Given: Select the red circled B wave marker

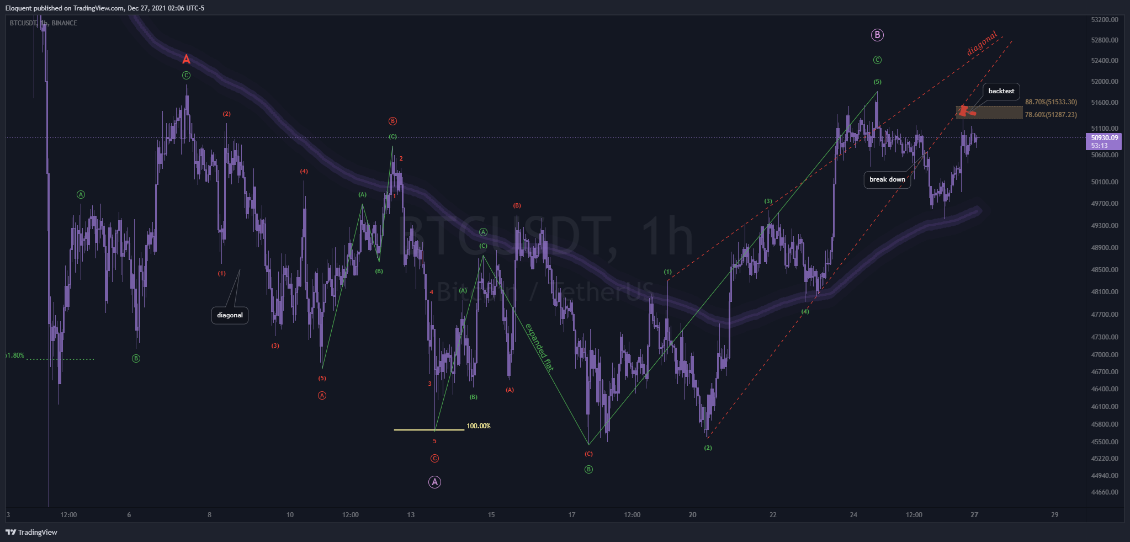Looking at the screenshot, I should 392,121.
